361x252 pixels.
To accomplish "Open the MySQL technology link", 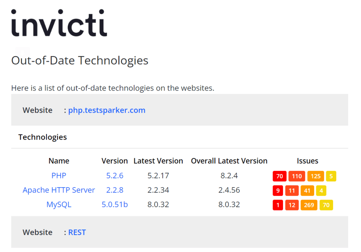I will (x=59, y=204).
